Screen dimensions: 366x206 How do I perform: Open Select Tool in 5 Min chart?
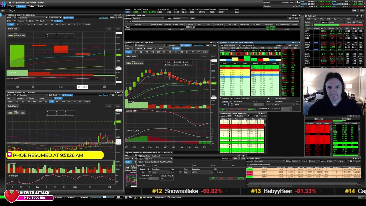[x=13, y=29]
